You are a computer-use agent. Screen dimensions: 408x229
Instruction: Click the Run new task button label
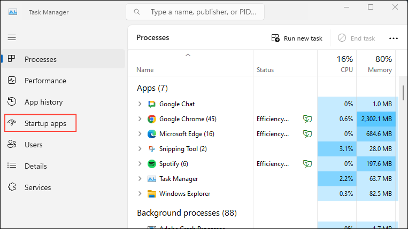coord(303,38)
